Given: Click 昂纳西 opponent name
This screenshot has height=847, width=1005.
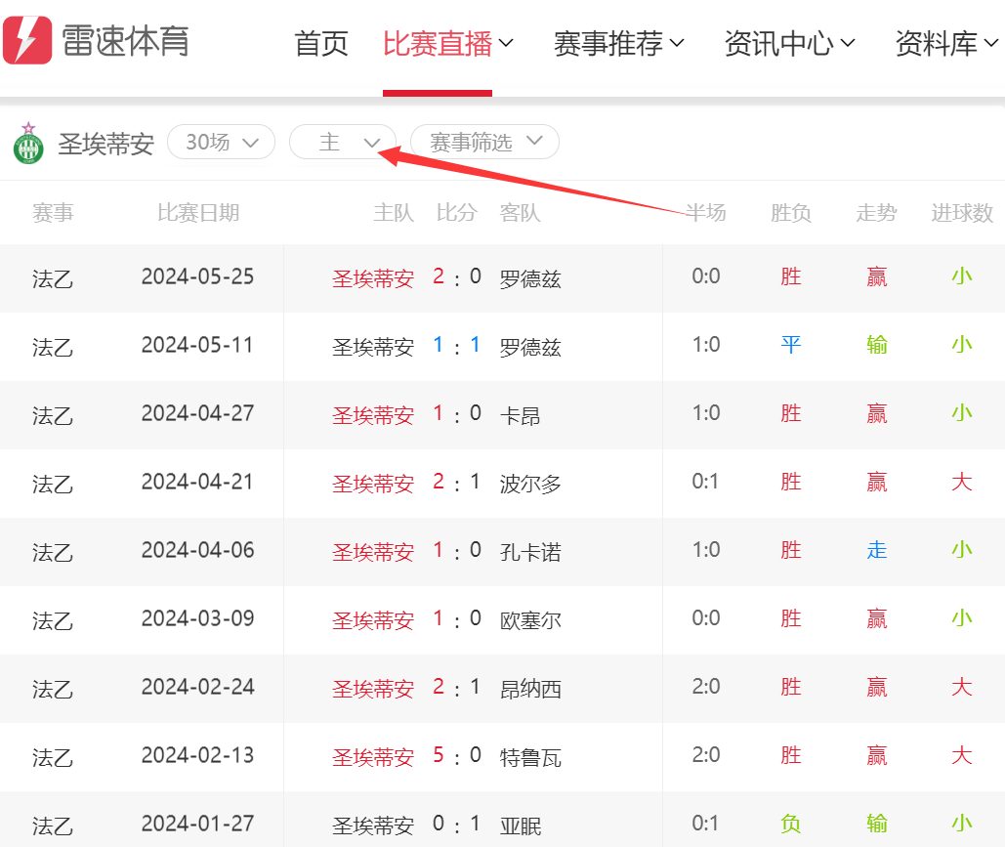Looking at the screenshot, I should pos(530,689).
